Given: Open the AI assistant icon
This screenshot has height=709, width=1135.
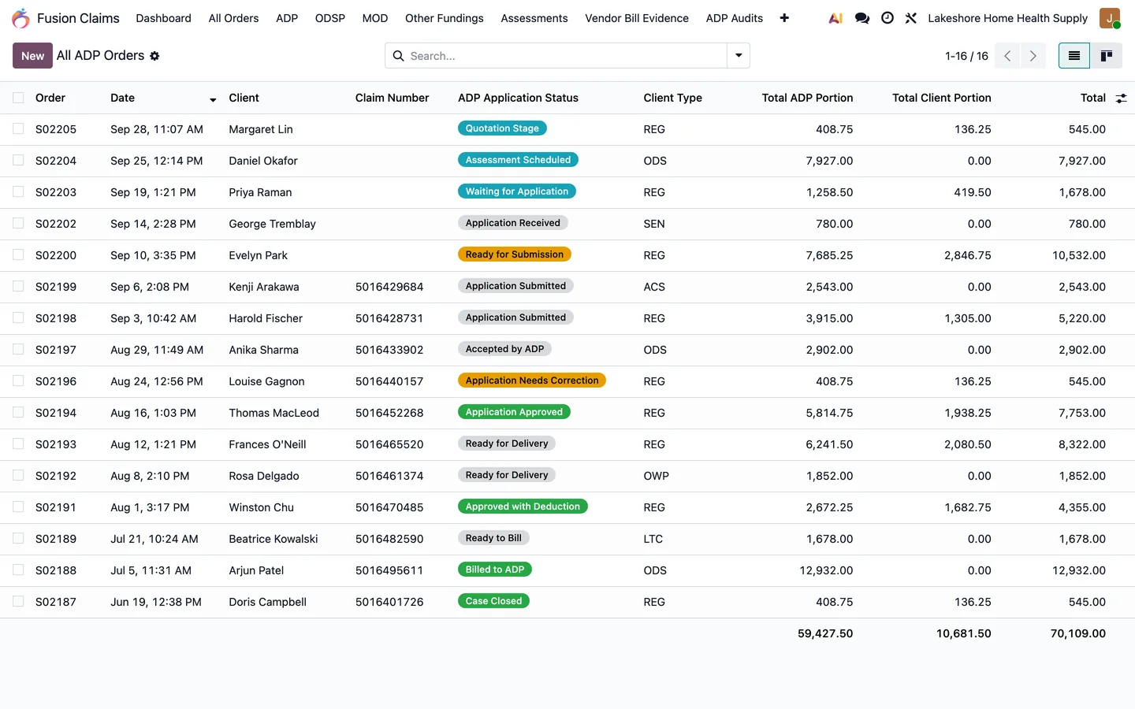Looking at the screenshot, I should coord(835,18).
